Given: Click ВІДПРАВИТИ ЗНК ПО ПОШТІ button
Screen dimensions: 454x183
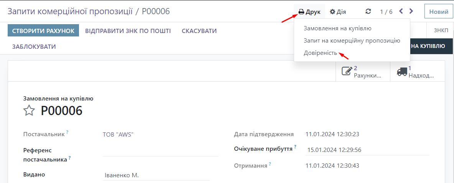Looking at the screenshot, I should (128, 31).
